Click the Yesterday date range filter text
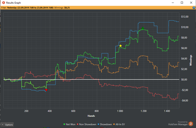Viewport: 196px width, 128px height. point(30,8)
